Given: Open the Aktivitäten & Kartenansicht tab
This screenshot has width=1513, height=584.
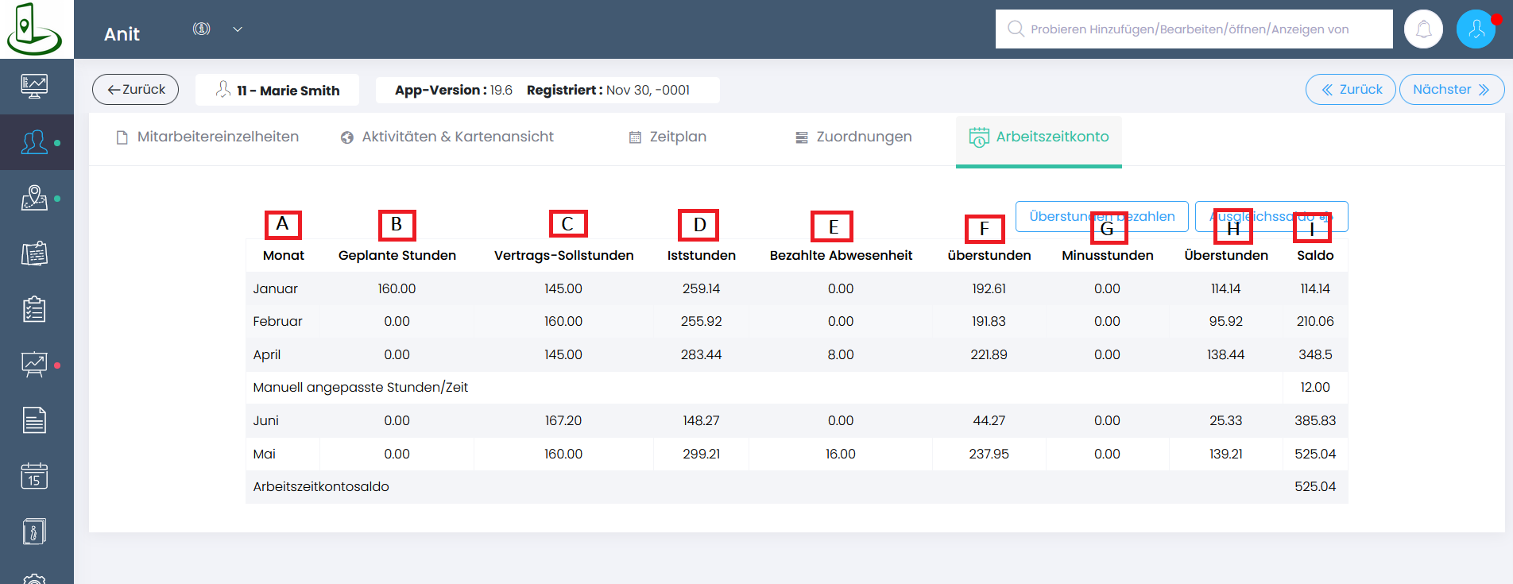Looking at the screenshot, I should 447,137.
